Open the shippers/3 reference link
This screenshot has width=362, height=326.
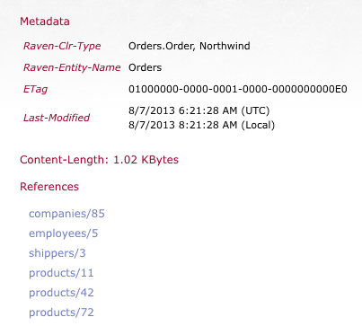point(57,253)
